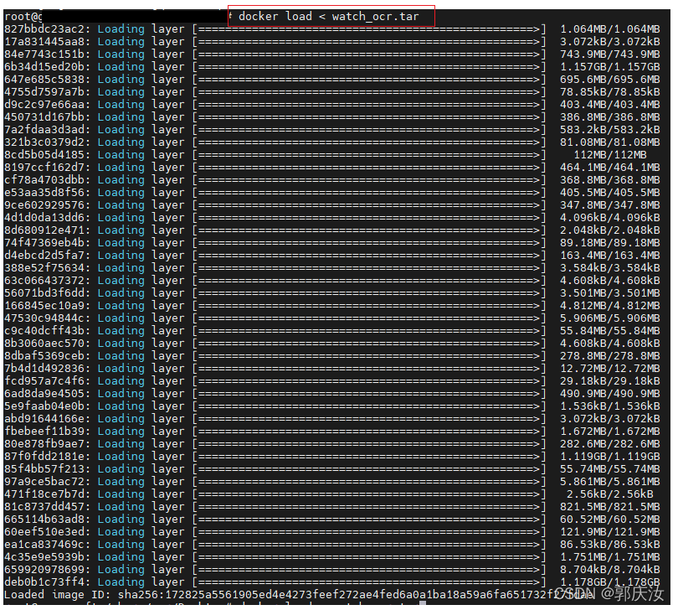Viewport: 678px width, 610px height.
Task: Select layer ID 84e7743c151b
Action: [44, 54]
